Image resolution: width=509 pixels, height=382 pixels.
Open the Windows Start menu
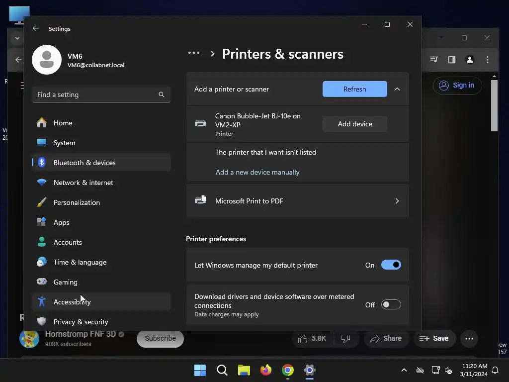(200, 370)
